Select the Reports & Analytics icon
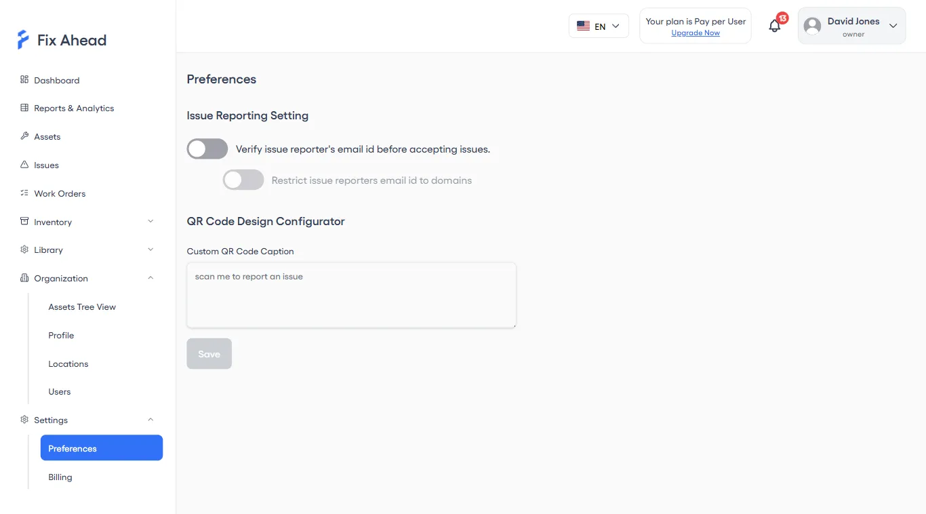Viewport: 926px width, 514px height. click(23, 108)
